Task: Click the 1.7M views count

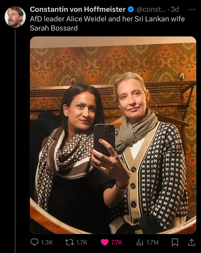Action: tap(152, 242)
